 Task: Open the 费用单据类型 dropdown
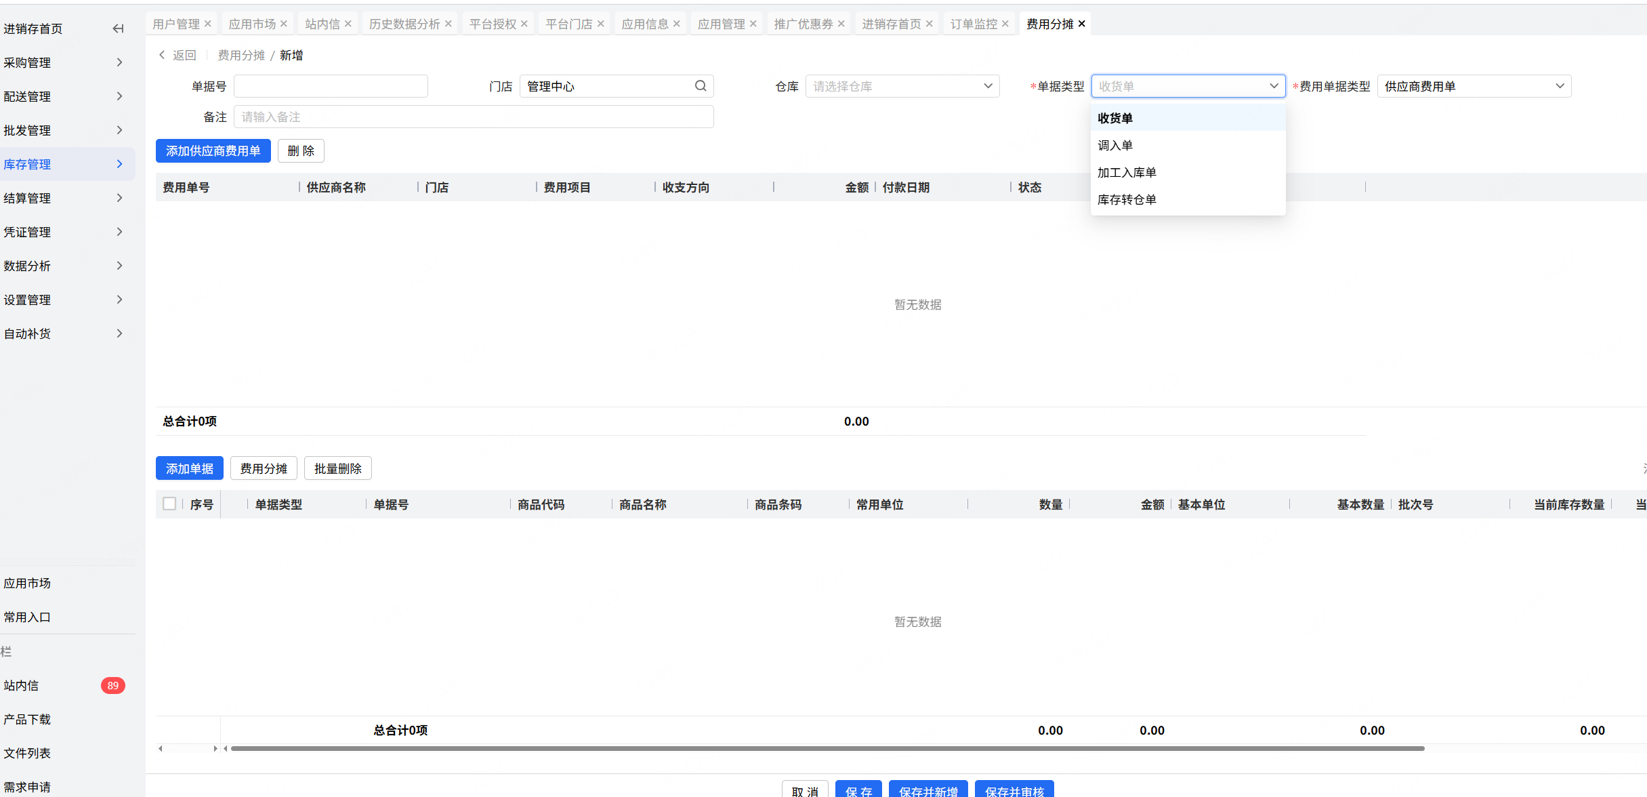pos(1474,86)
